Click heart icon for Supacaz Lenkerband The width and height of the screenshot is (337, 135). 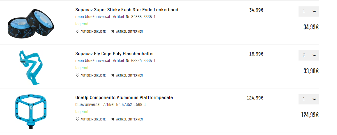77,31
